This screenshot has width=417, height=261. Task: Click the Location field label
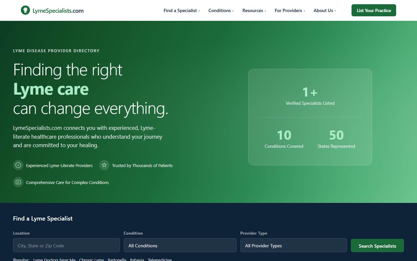21,233
